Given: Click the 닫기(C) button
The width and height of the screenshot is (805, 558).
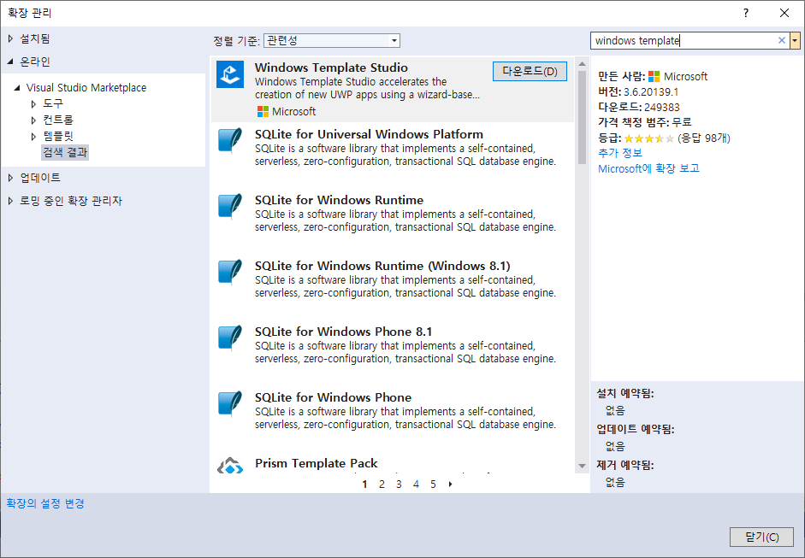Looking at the screenshot, I should (x=762, y=537).
